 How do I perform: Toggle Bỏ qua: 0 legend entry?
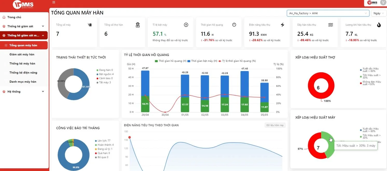[x=101, y=157]
